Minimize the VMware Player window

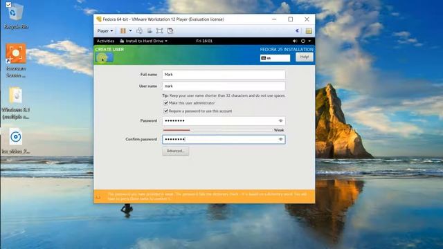click(274, 19)
